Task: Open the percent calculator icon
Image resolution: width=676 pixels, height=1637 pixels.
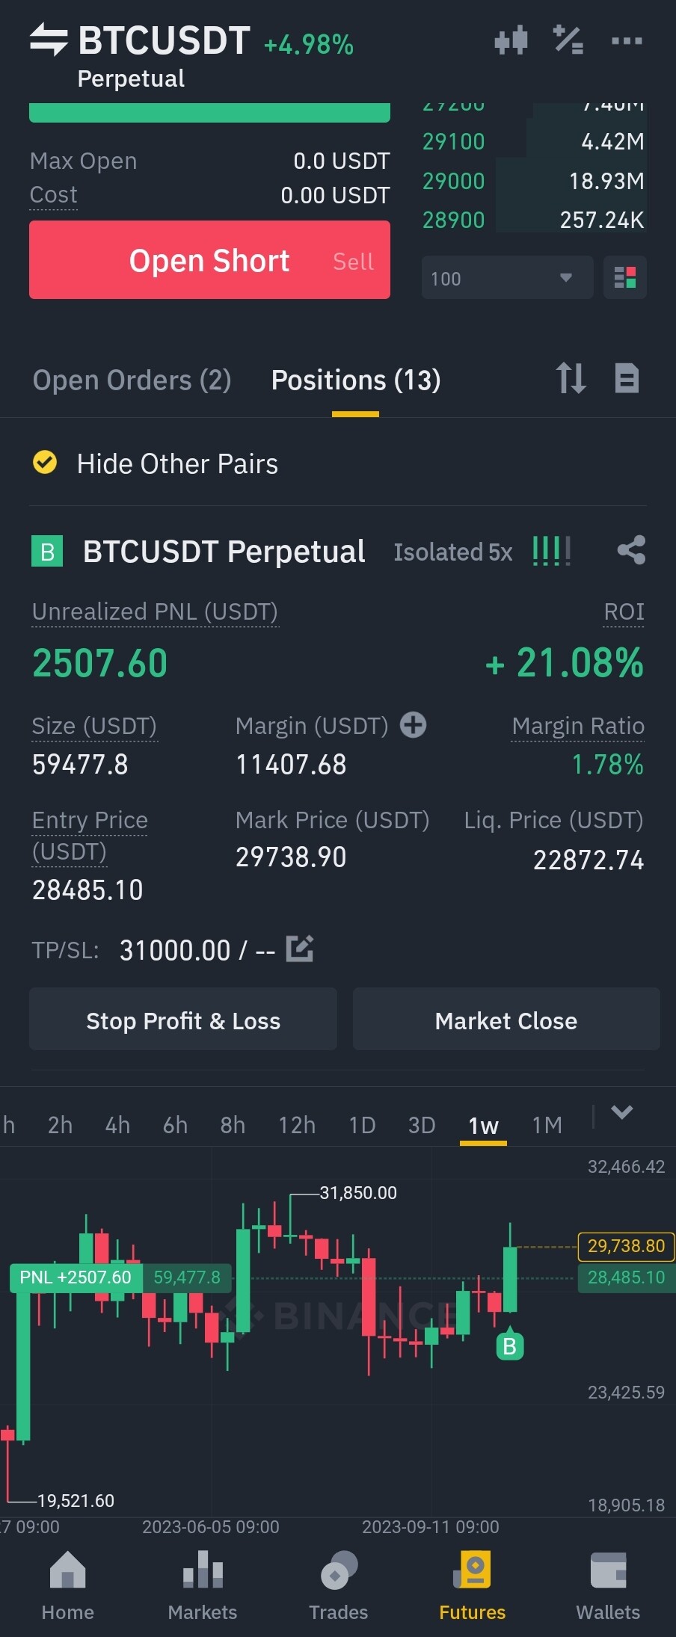Action: (568, 40)
